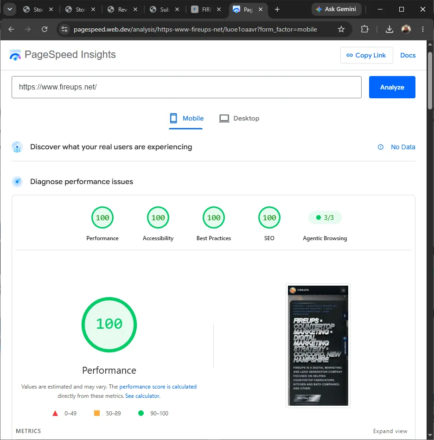Screen dimensions: 434x440
Task: Reload the current page
Action: (45, 29)
